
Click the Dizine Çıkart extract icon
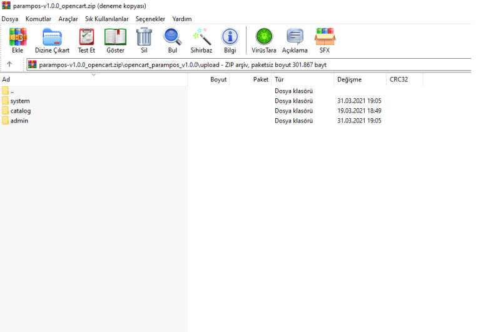(52, 37)
